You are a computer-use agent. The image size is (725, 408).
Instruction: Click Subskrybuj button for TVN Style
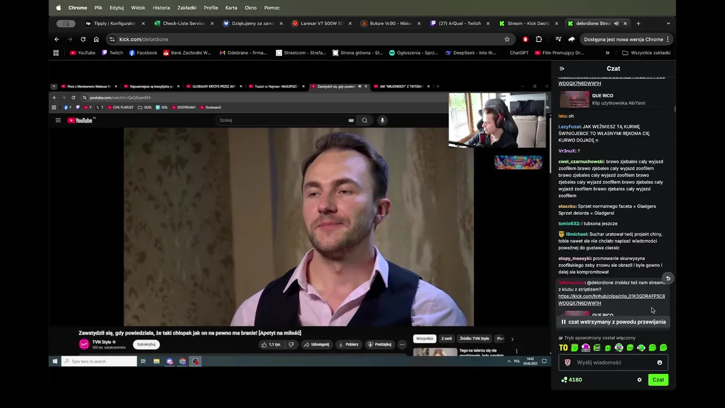click(146, 344)
